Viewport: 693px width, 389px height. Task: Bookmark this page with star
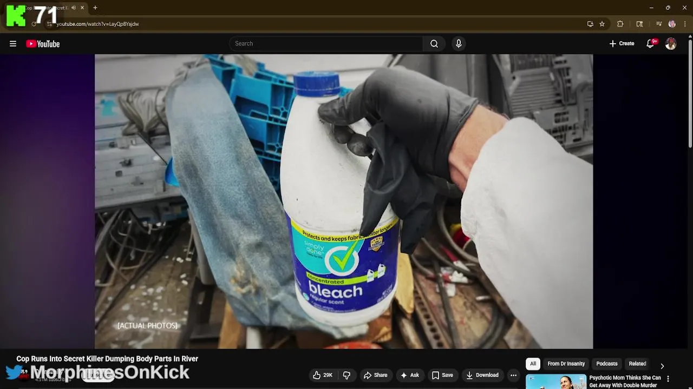click(602, 24)
